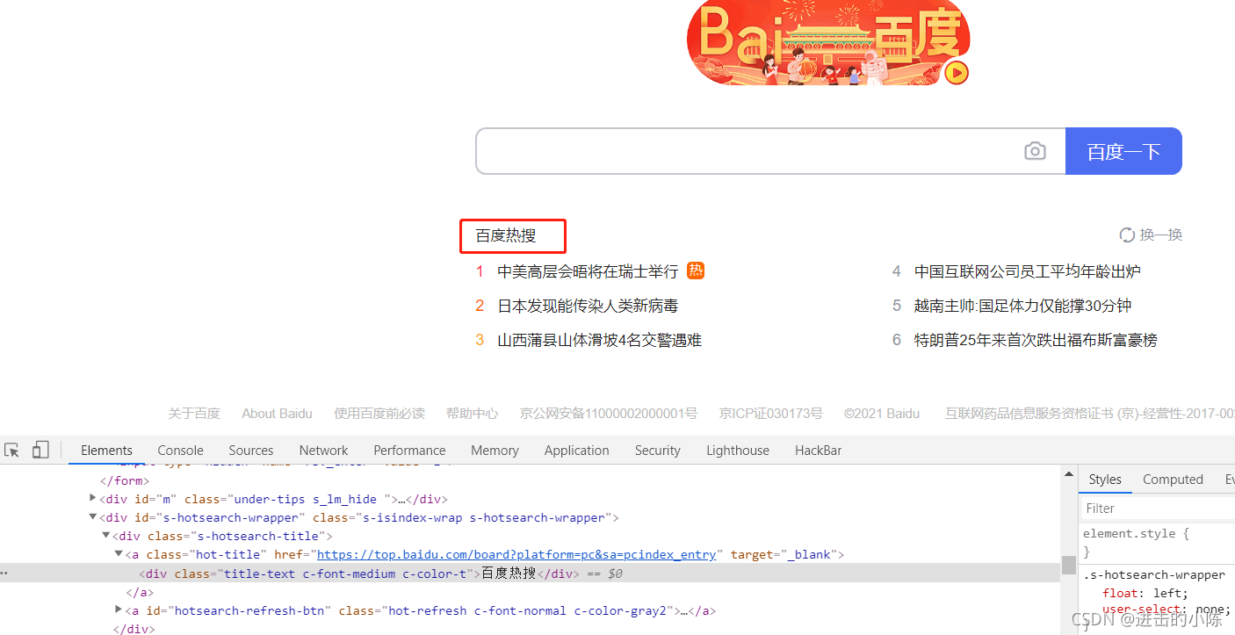Select the Computed pane tab
The height and width of the screenshot is (635, 1235).
click(x=1173, y=479)
